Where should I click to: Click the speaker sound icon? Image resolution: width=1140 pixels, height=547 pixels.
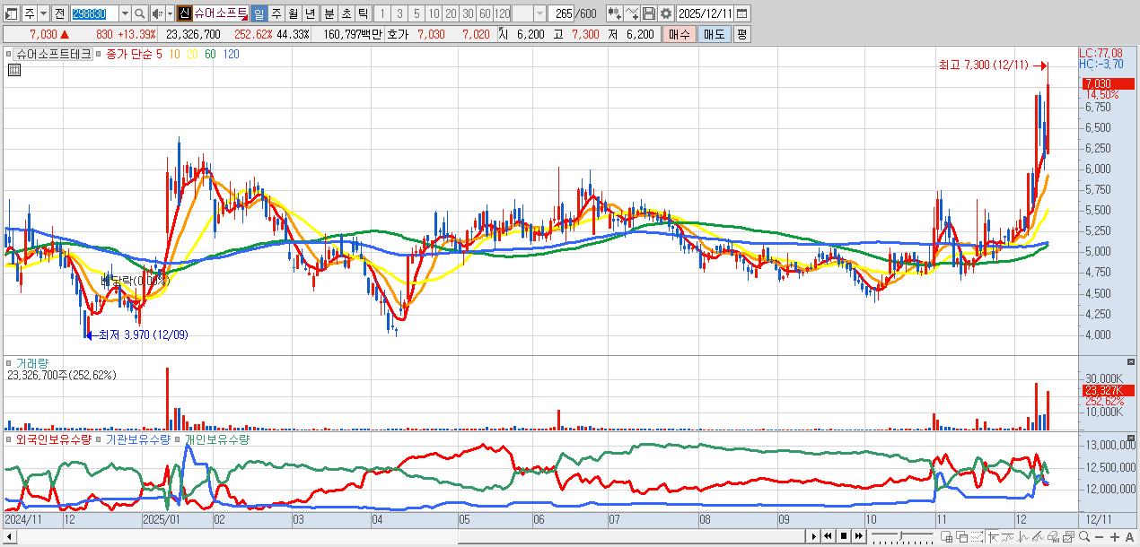158,13
